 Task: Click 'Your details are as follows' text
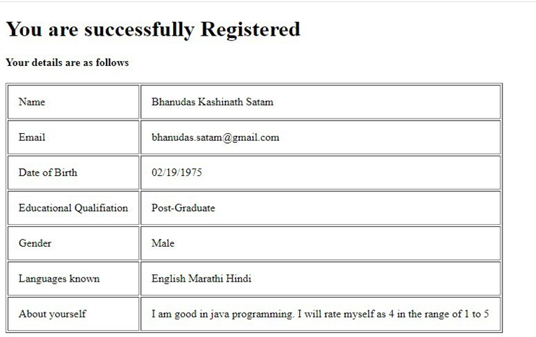click(67, 62)
